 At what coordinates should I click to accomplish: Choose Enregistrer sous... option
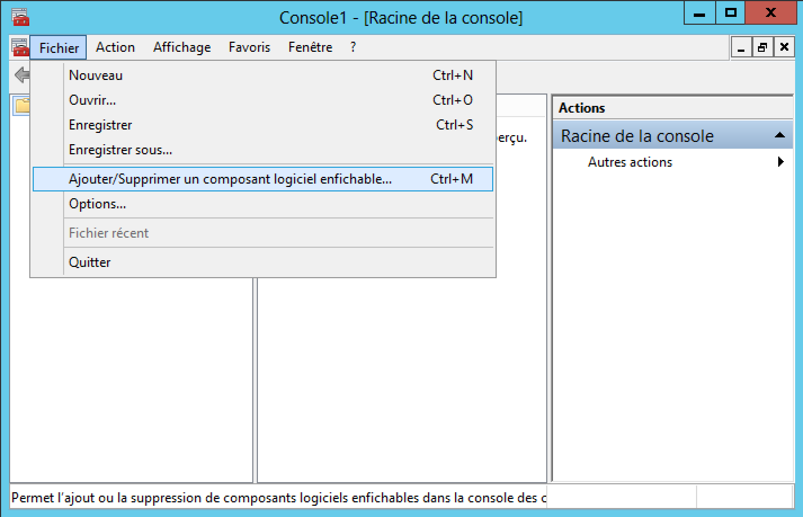pyautogui.click(x=121, y=150)
